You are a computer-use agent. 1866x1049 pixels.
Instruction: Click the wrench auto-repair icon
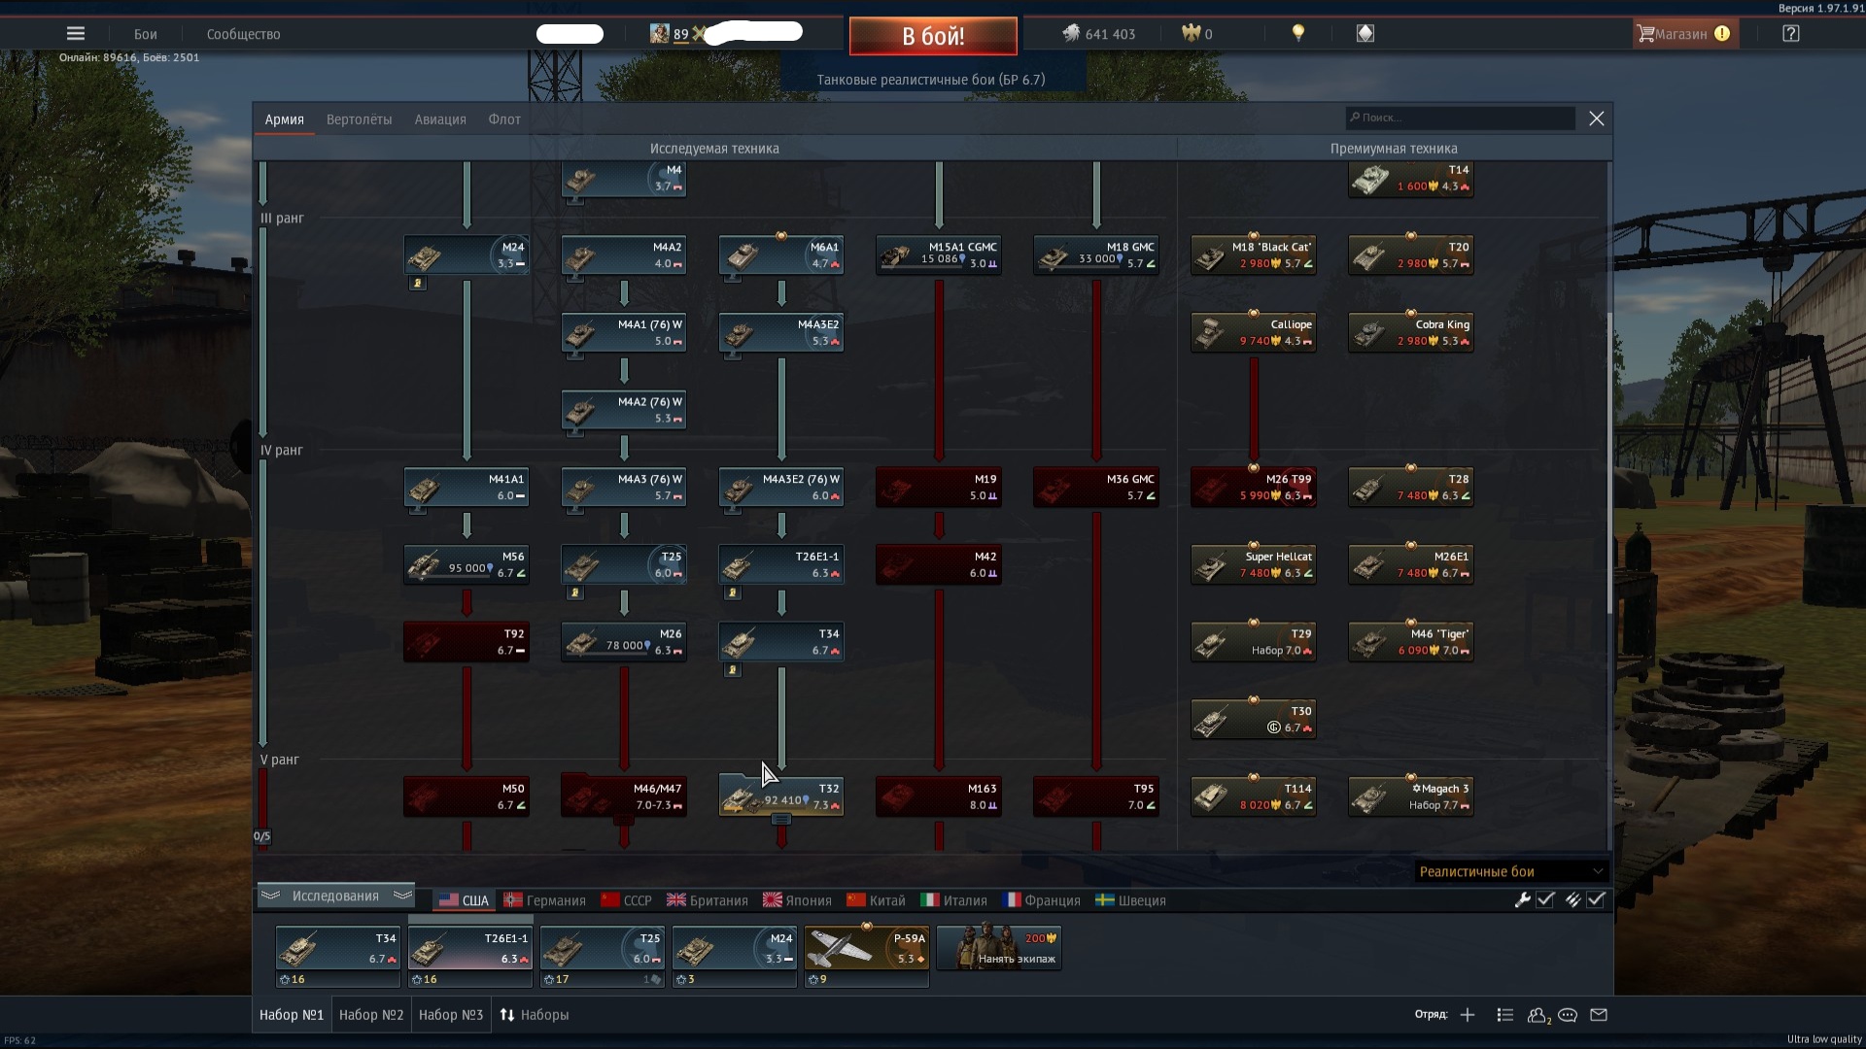(x=1523, y=900)
